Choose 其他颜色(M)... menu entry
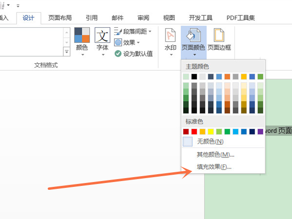 click(215, 155)
